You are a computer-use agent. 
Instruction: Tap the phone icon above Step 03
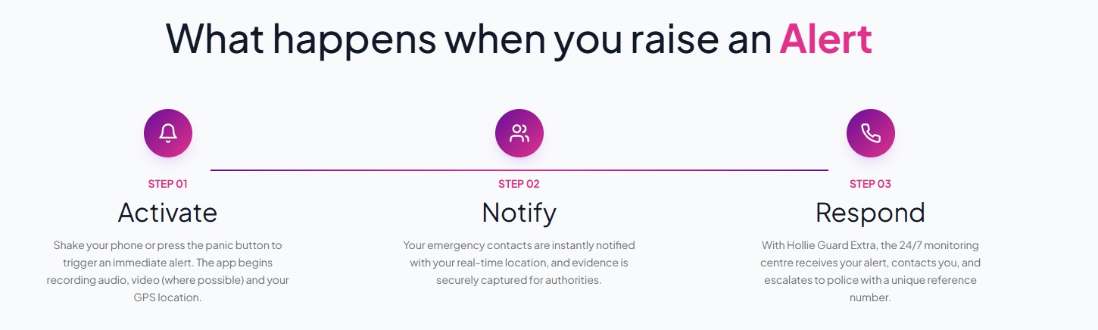871,134
